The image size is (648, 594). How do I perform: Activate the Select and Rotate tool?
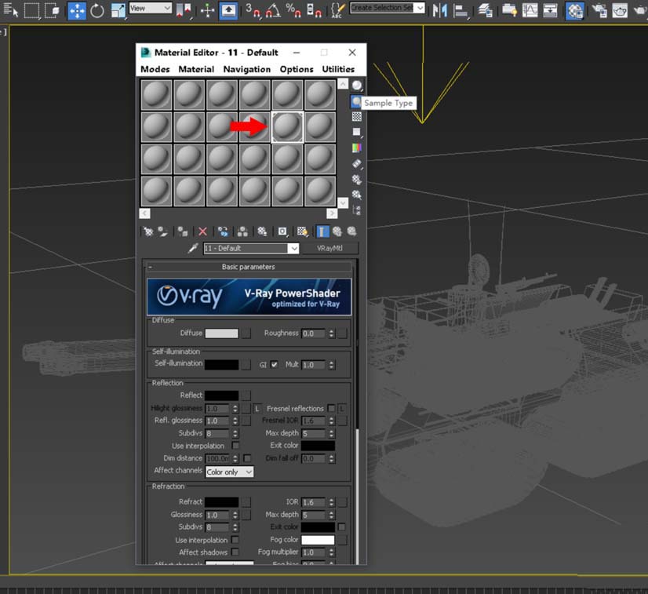click(97, 10)
